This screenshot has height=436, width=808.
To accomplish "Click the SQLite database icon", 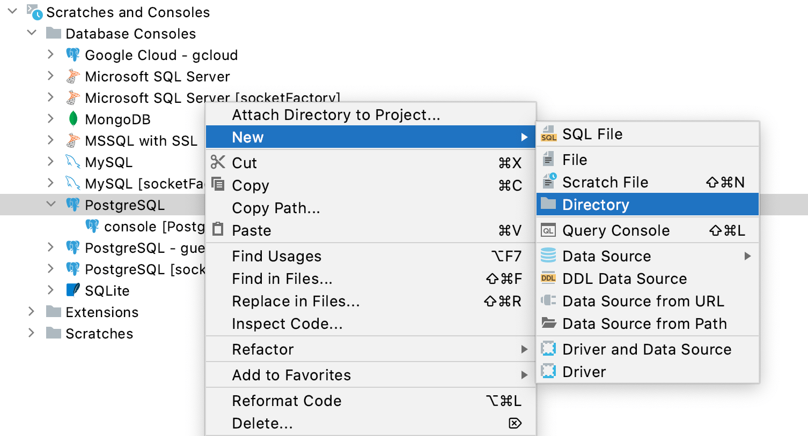I will [x=72, y=290].
